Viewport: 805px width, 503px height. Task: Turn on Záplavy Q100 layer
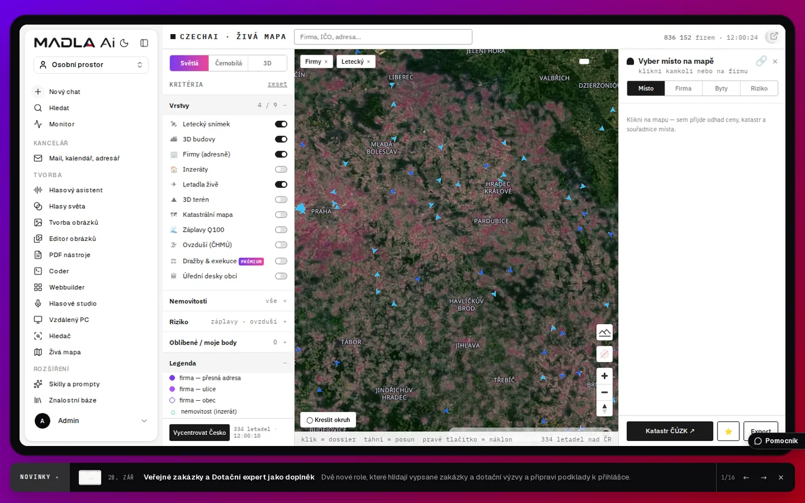tap(281, 230)
